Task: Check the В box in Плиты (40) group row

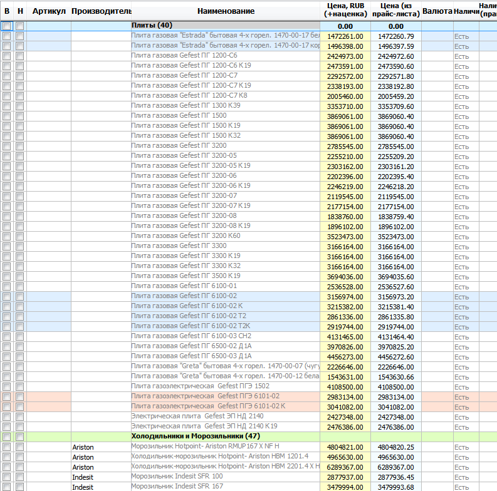Action: 7,26
